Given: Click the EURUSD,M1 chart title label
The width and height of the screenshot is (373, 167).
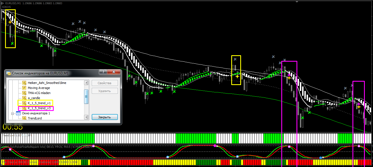Looking at the screenshot, I should [x=13, y=3].
